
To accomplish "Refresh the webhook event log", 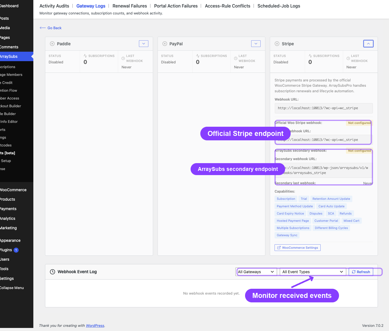I will point(361,272).
